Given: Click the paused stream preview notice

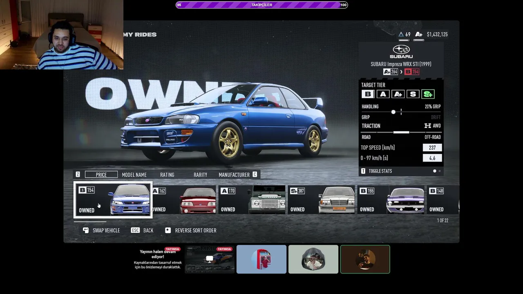Looking at the screenshot, I should point(158,259).
